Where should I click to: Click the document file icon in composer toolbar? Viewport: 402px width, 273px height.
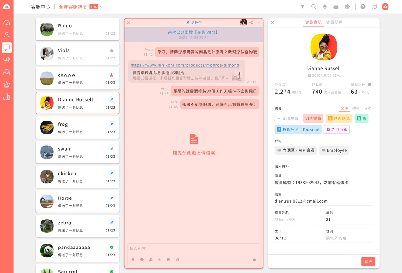point(169,259)
